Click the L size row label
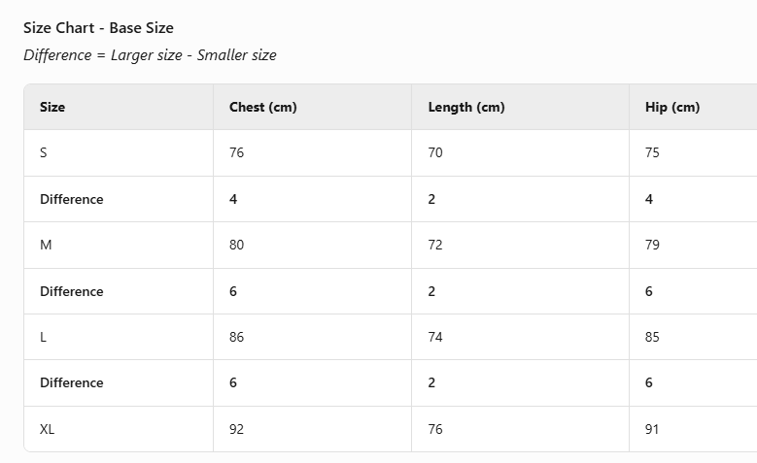The width and height of the screenshot is (757, 463). click(x=44, y=337)
